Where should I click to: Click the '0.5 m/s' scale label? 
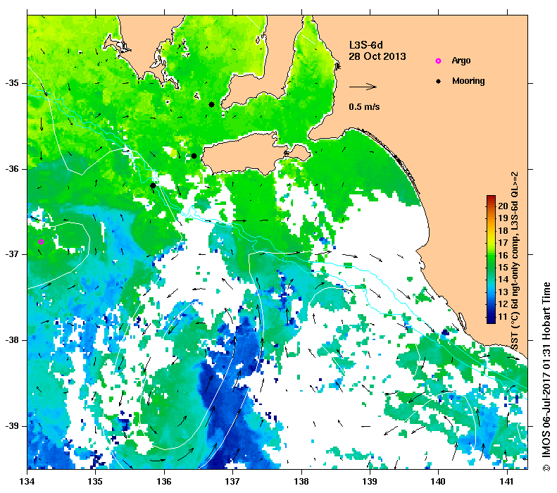pos(364,106)
